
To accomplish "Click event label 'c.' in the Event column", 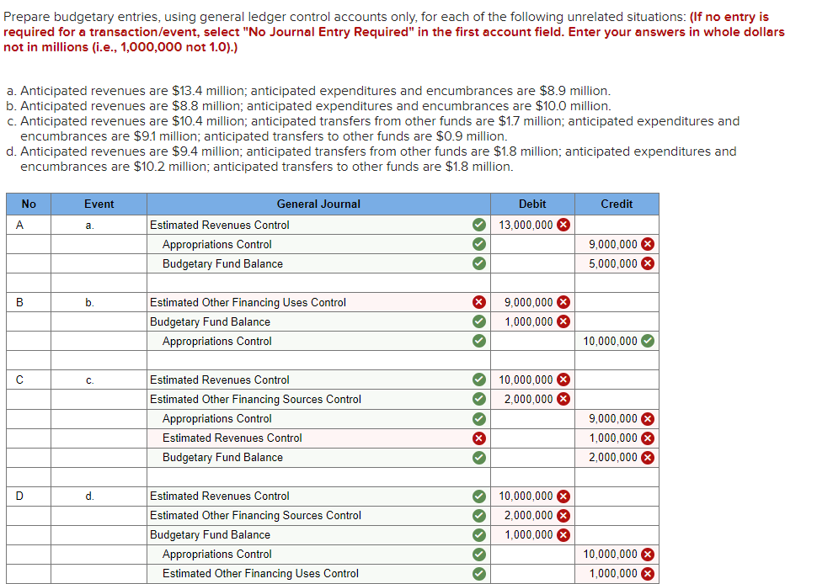I will point(89,380).
